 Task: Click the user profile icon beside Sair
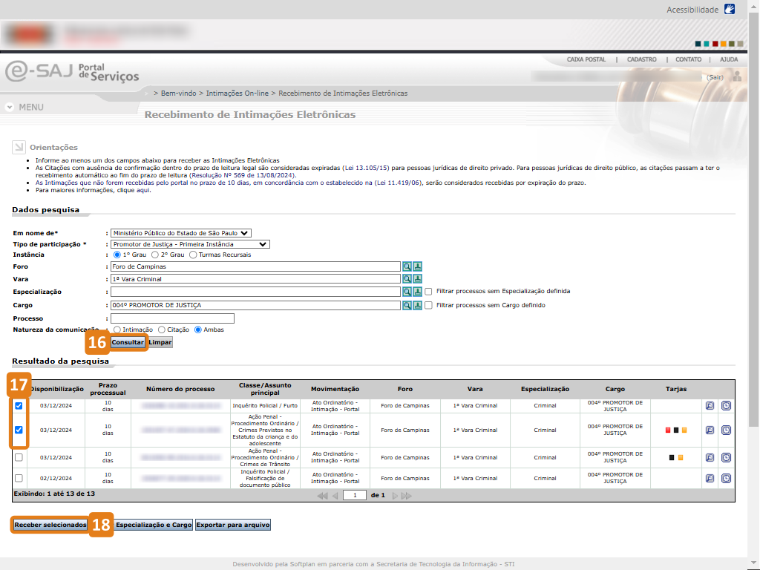click(736, 76)
